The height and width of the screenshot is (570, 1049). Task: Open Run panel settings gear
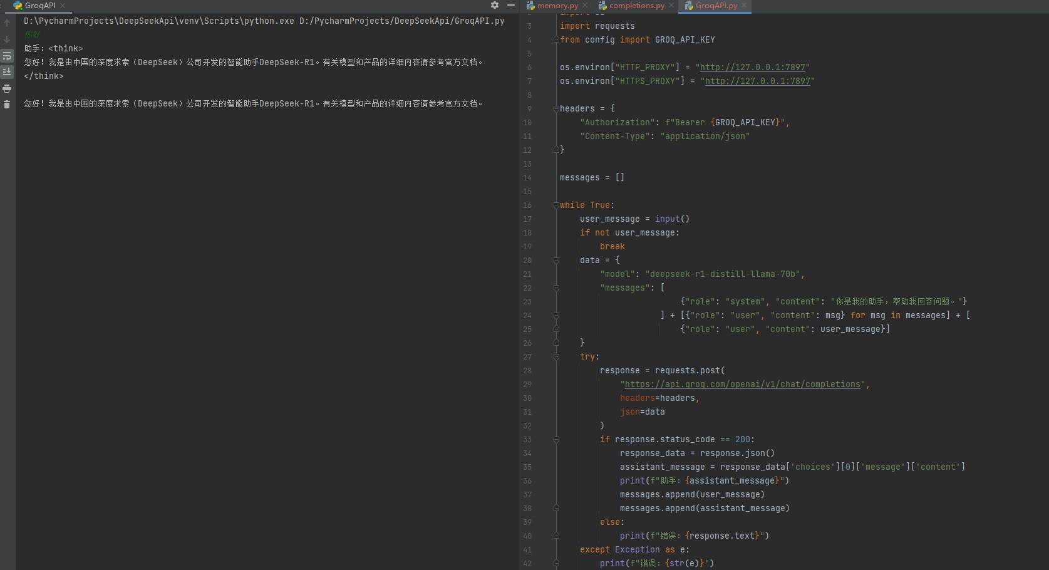click(495, 5)
